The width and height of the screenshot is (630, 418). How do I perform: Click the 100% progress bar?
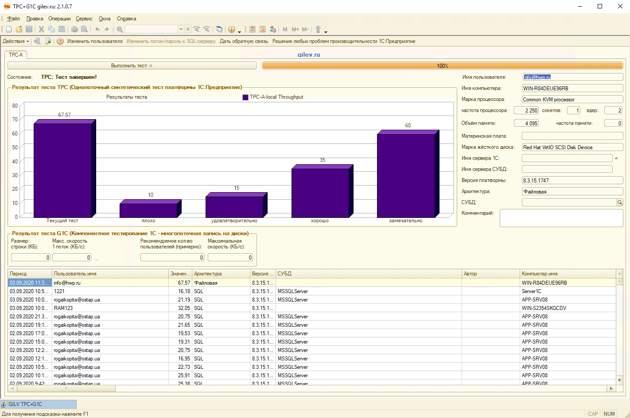click(442, 66)
